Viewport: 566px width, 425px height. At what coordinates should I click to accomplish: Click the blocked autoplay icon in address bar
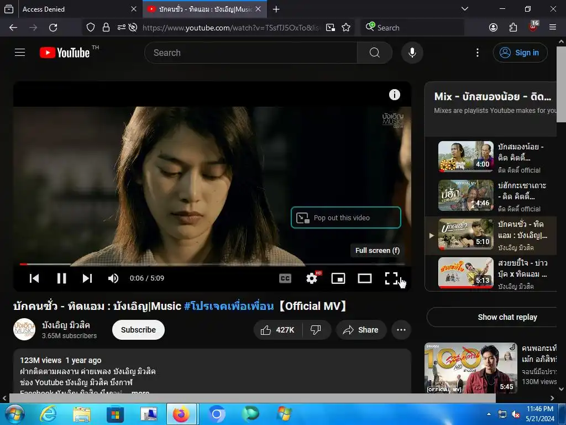tap(133, 28)
